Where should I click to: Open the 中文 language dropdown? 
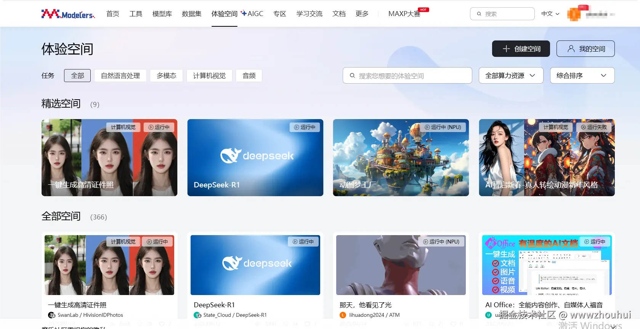(x=550, y=14)
